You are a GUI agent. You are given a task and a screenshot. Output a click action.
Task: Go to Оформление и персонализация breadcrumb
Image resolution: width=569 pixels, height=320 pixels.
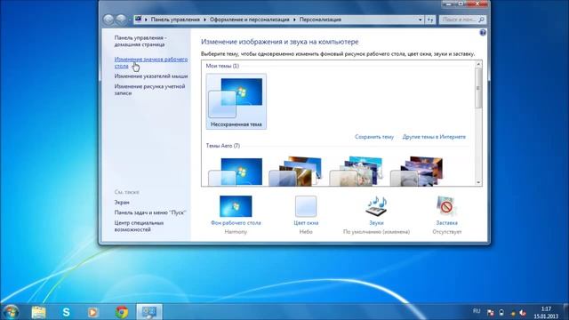click(x=250, y=20)
